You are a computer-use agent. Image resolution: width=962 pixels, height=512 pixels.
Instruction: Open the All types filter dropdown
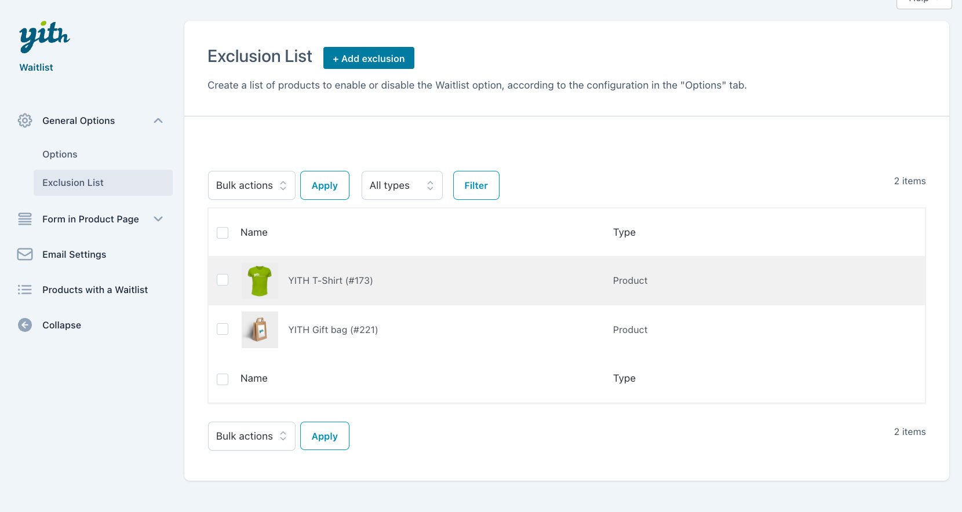(402, 185)
